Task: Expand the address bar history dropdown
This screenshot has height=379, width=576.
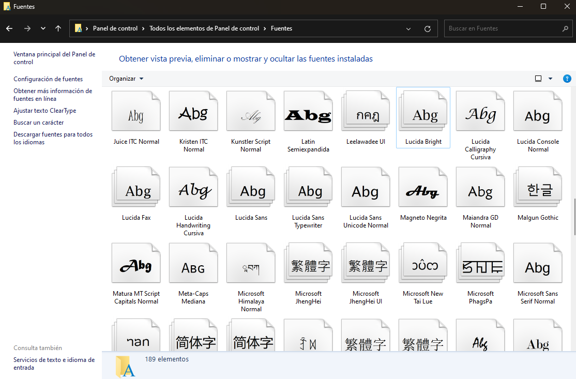Action: pos(408,28)
